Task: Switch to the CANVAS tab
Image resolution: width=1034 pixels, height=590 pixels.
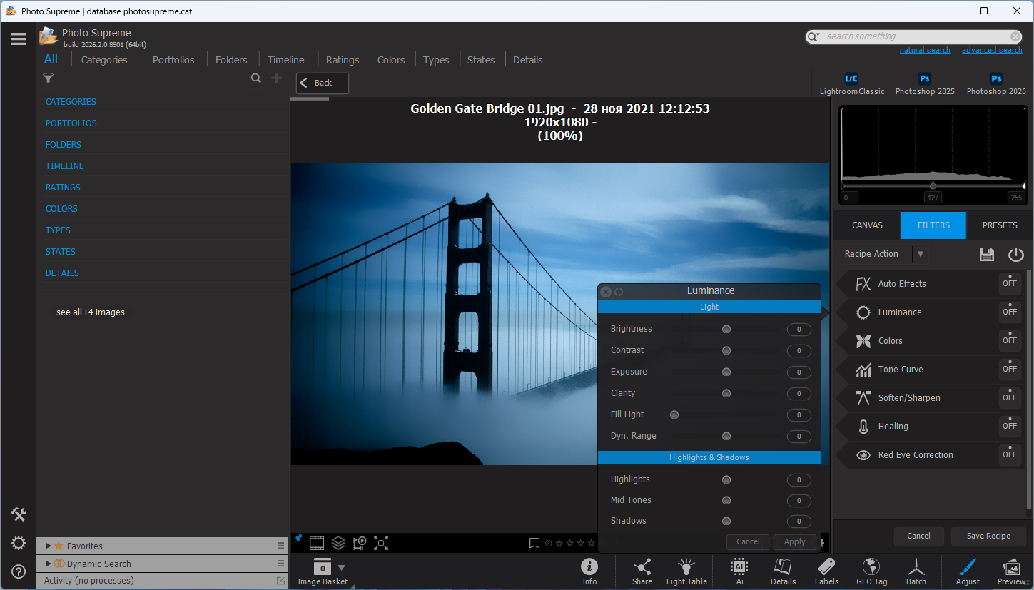Action: click(x=867, y=225)
